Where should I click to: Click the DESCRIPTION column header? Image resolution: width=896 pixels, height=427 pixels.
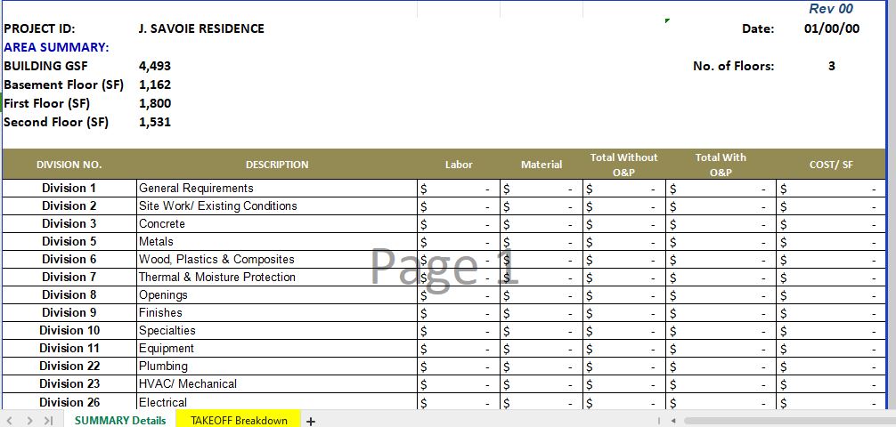click(277, 165)
